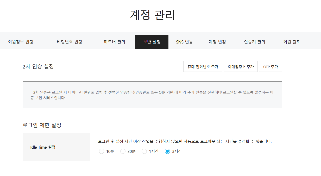Select the 3시간 idle time radio button
321x176 pixels.
point(167,151)
